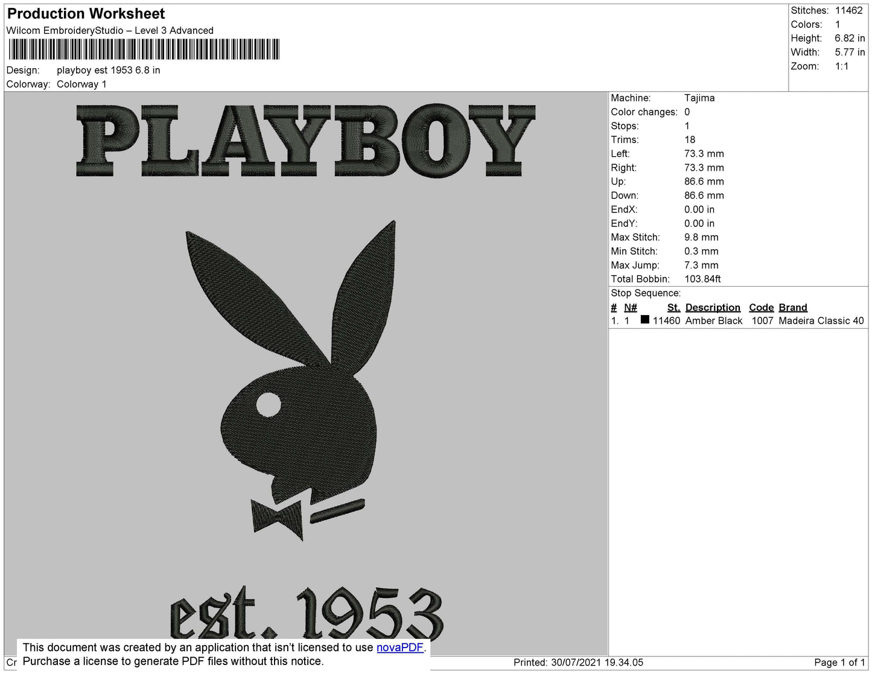Click the novaPDF hyperlink
The height and width of the screenshot is (674, 872).
[400, 647]
